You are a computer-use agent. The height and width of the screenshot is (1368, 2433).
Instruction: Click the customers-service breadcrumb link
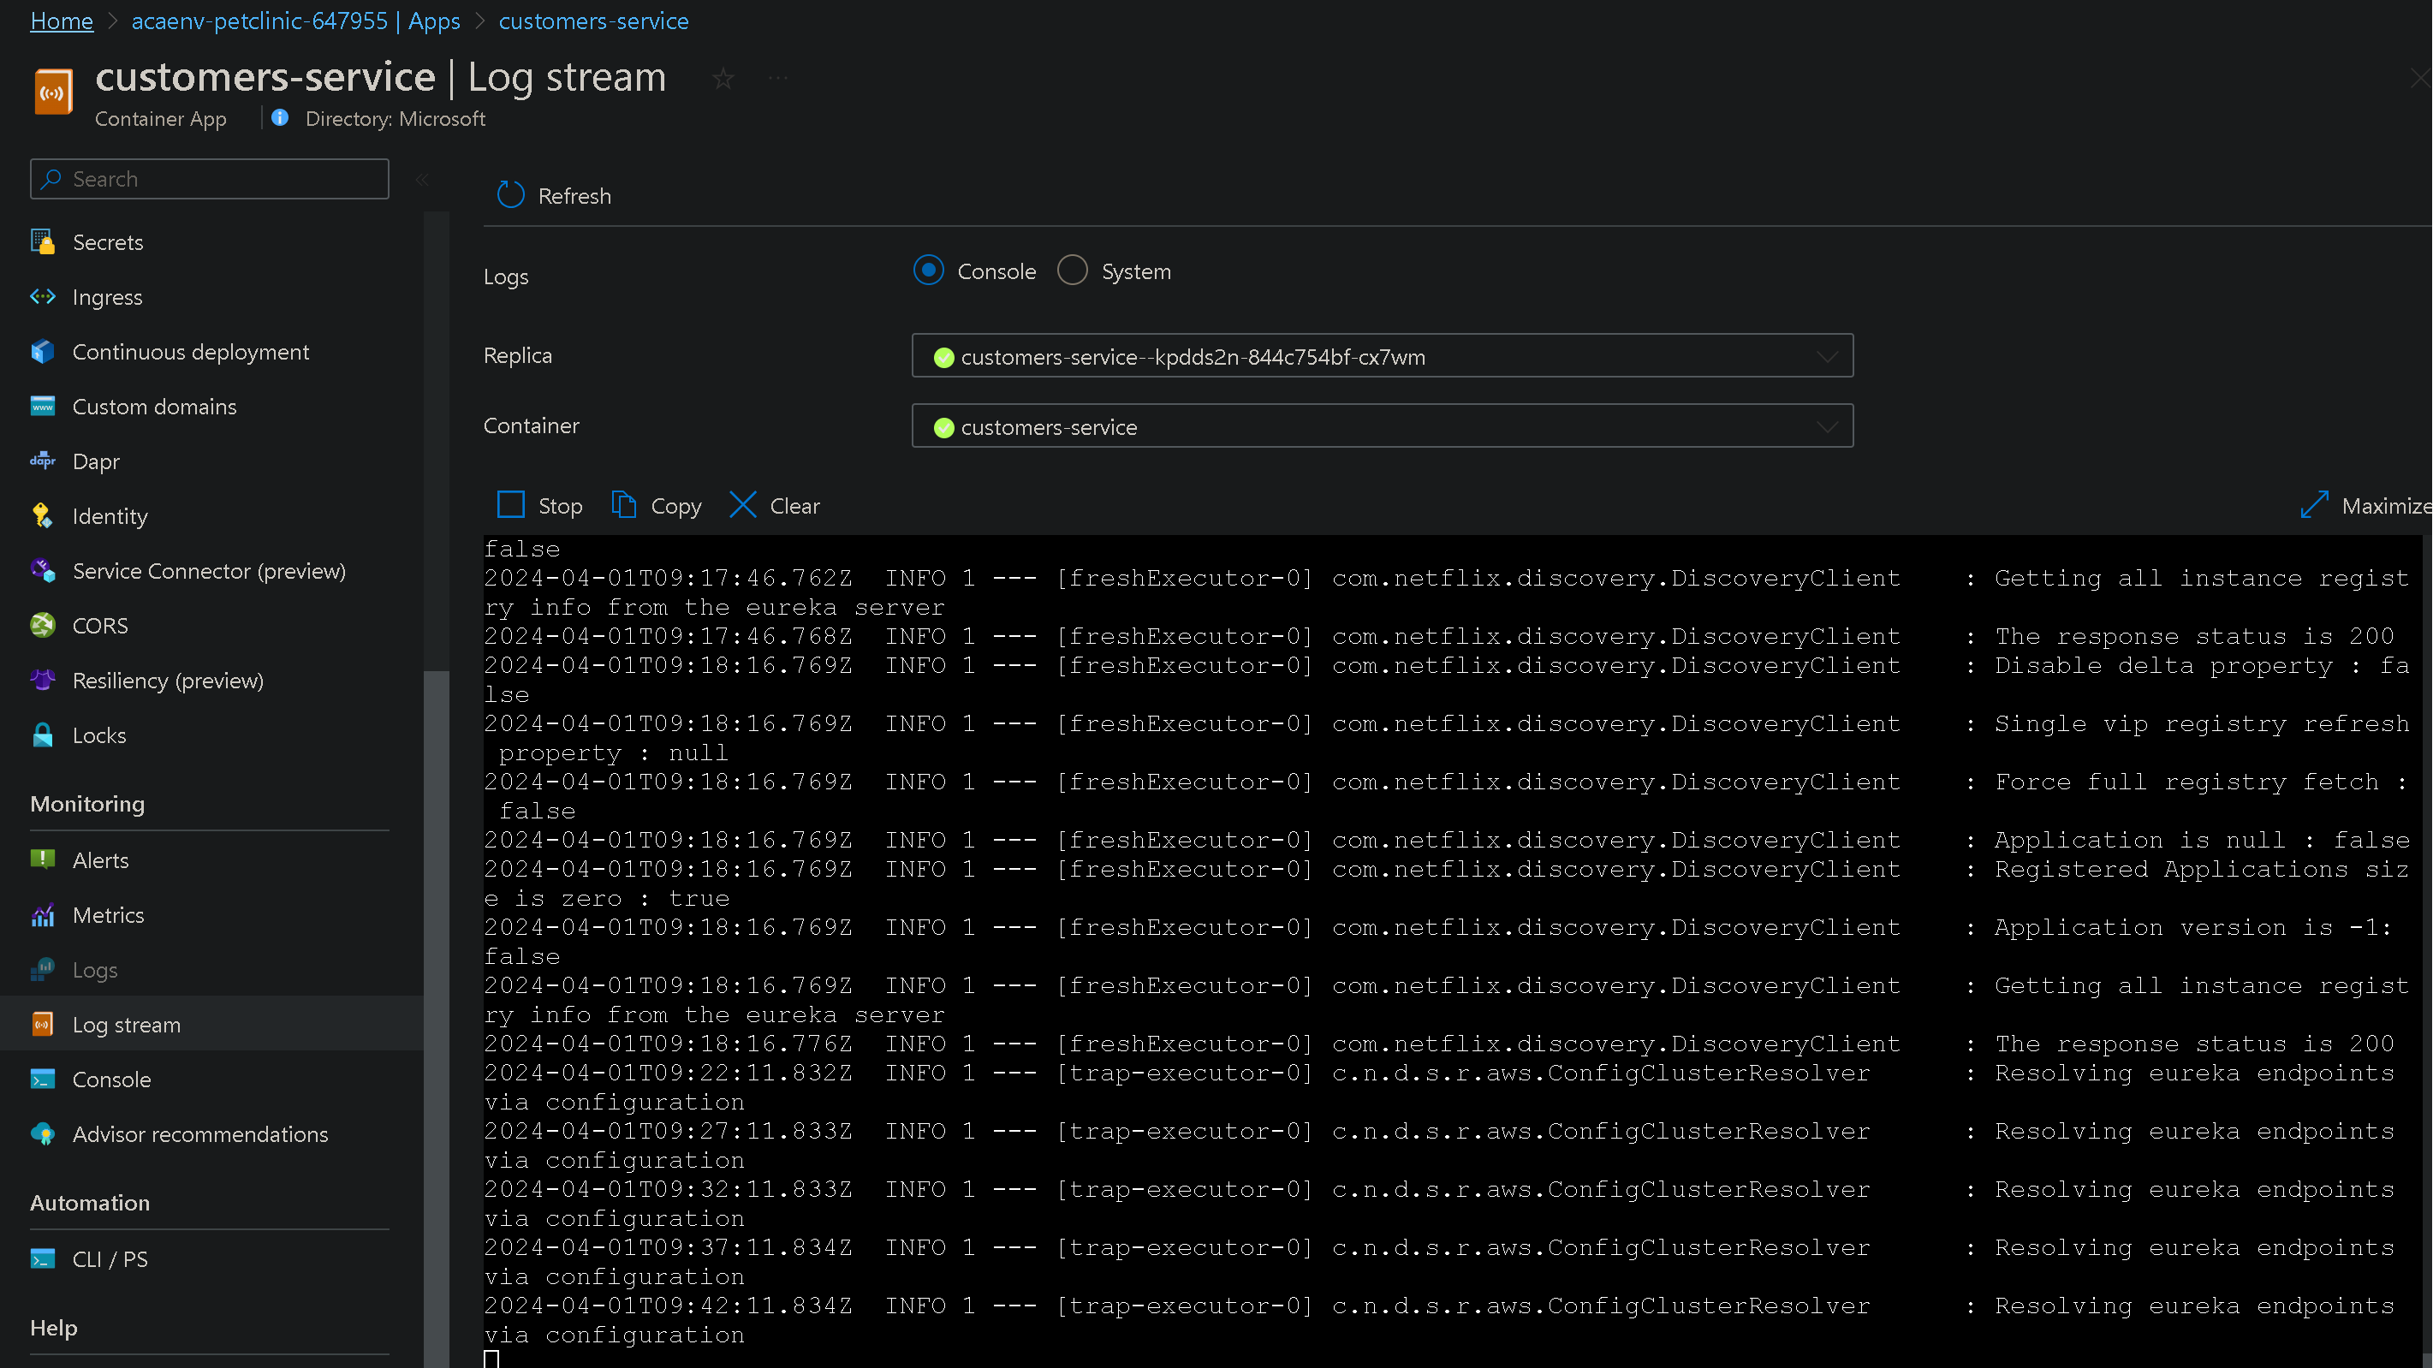click(595, 20)
